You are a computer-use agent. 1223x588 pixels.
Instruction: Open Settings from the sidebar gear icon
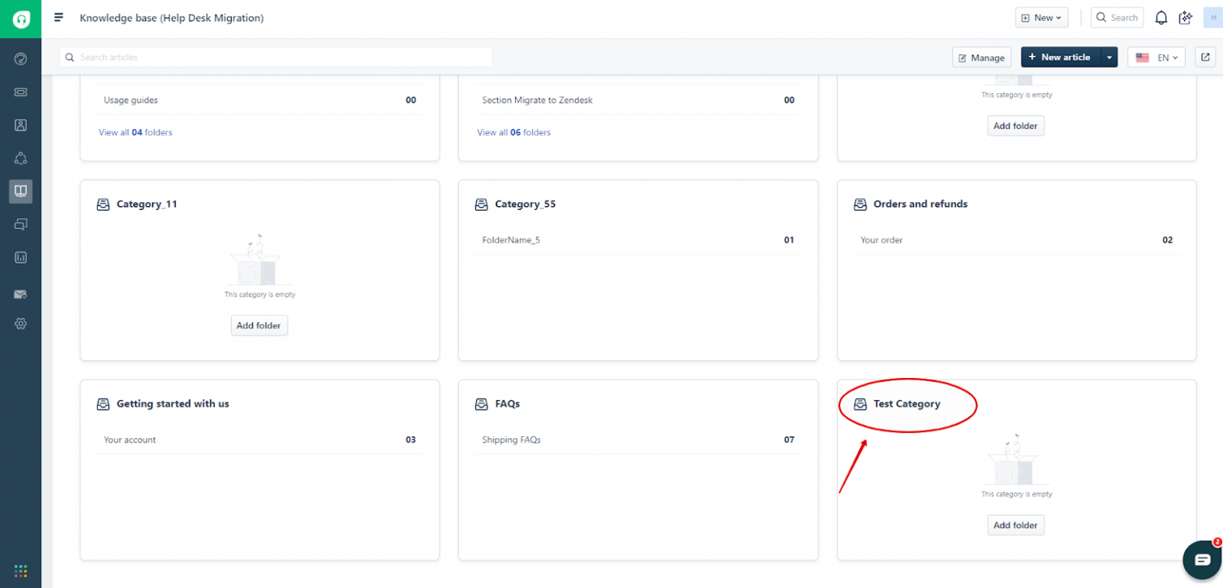point(21,323)
